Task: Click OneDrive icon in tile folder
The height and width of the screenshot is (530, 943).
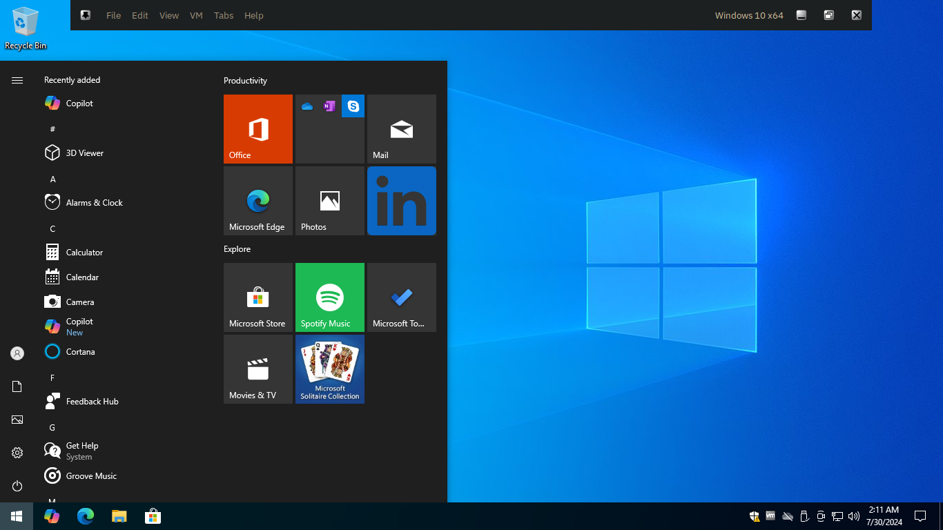Action: [x=307, y=106]
